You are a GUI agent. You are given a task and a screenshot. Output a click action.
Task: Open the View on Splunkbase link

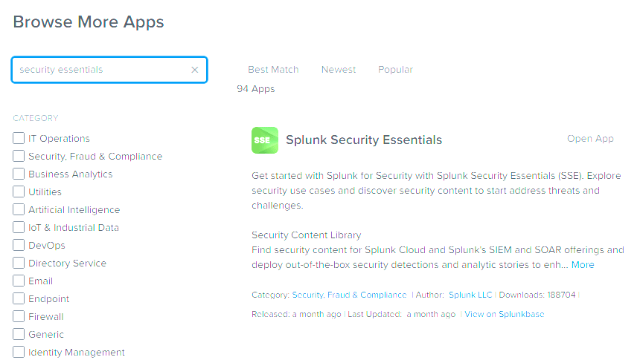pos(505,314)
